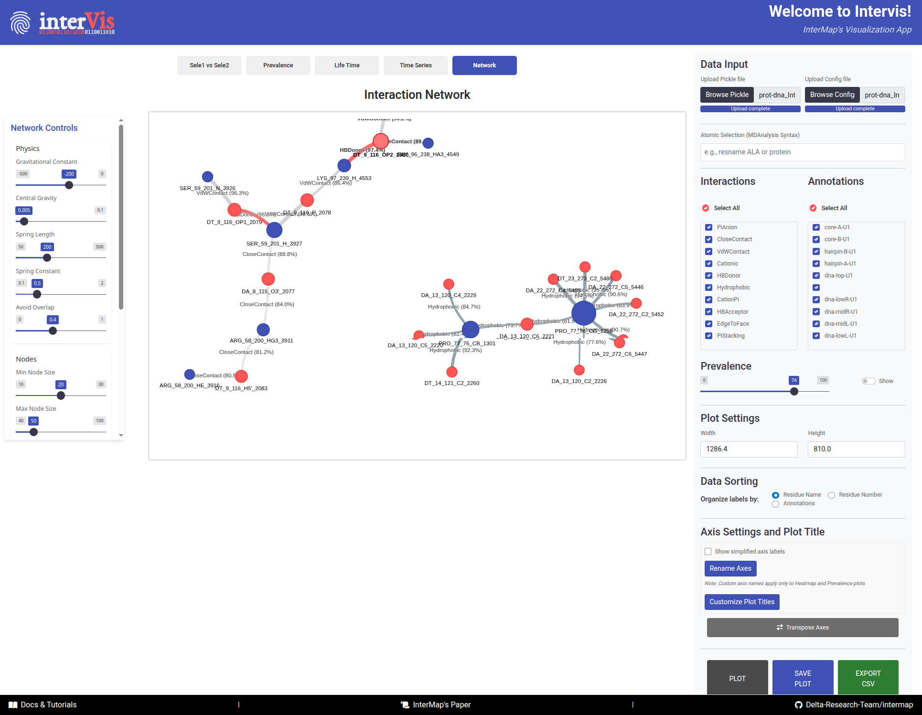Click the Docs & Tutorials book icon
The width and height of the screenshot is (922, 715).
coord(13,704)
